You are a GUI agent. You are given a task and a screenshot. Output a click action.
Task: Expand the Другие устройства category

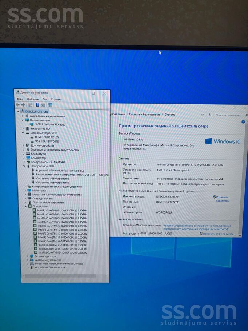click(23, 145)
